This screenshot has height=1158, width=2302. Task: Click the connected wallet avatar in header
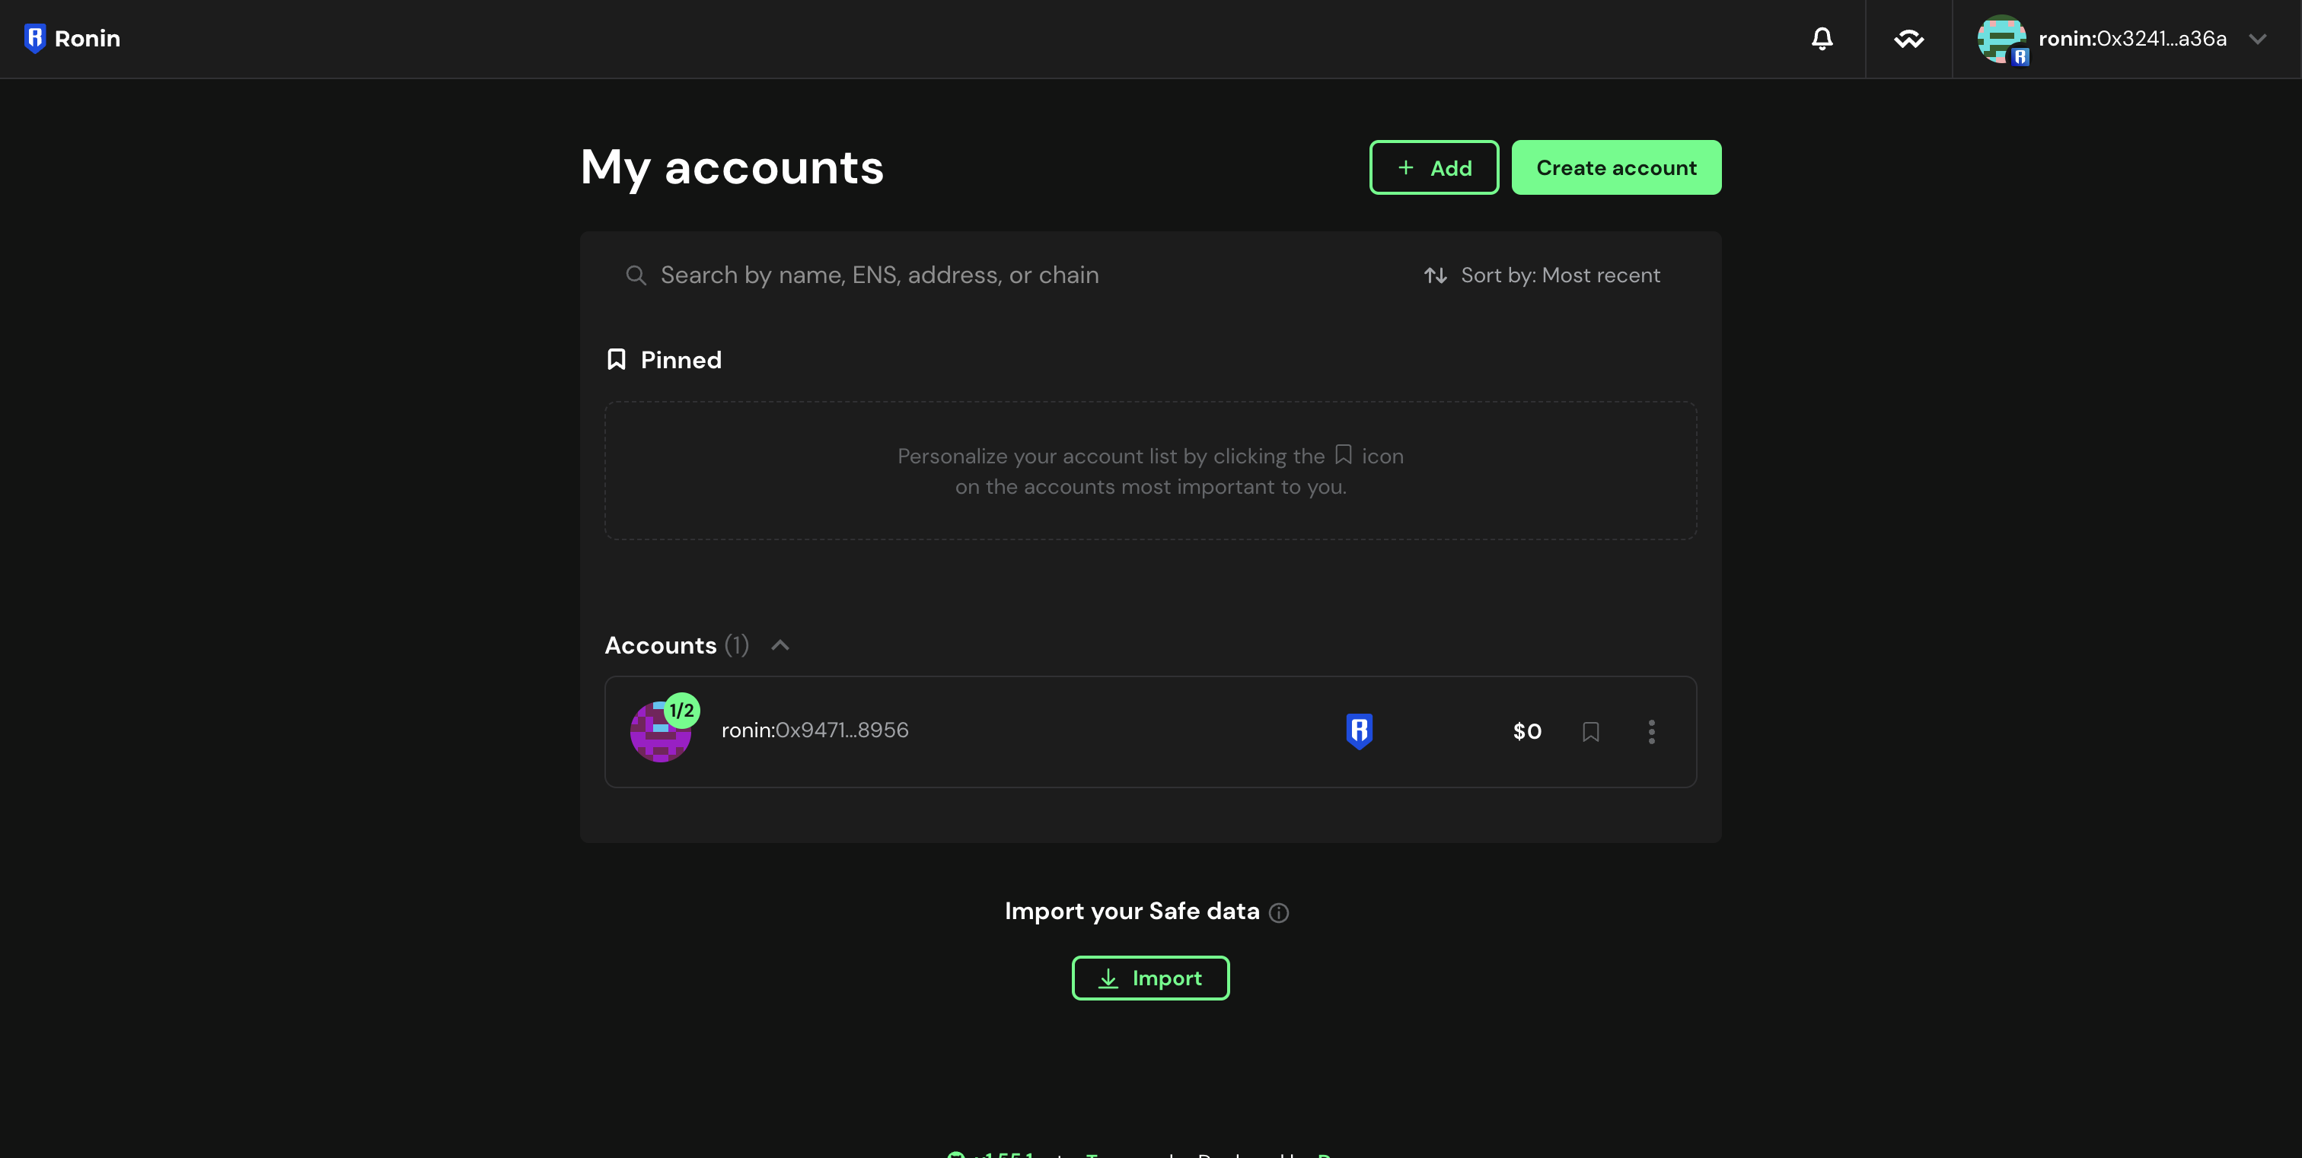click(x=2002, y=38)
